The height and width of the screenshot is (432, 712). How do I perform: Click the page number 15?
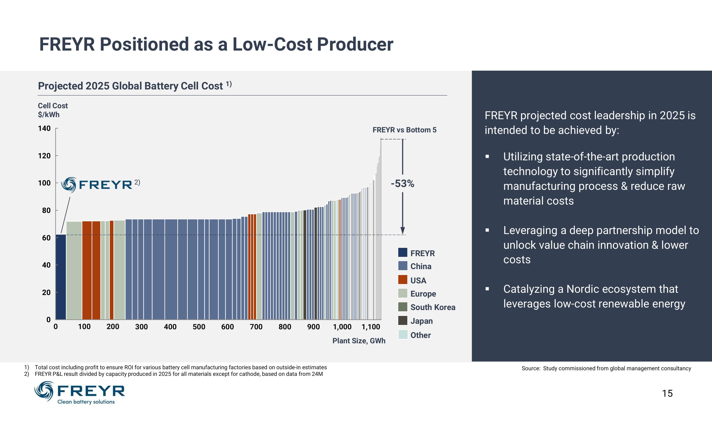point(667,393)
